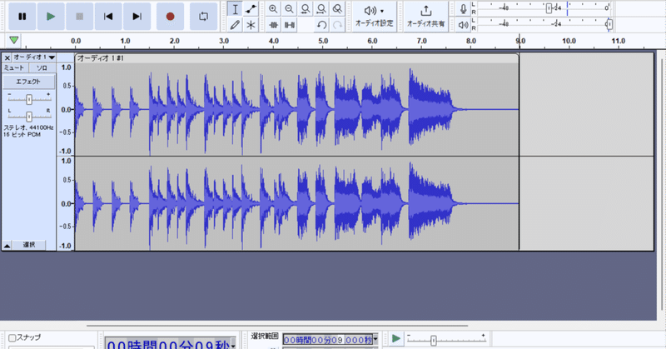Click ステレオ, 44100Hz track info text
The image size is (666, 349).
29,127
